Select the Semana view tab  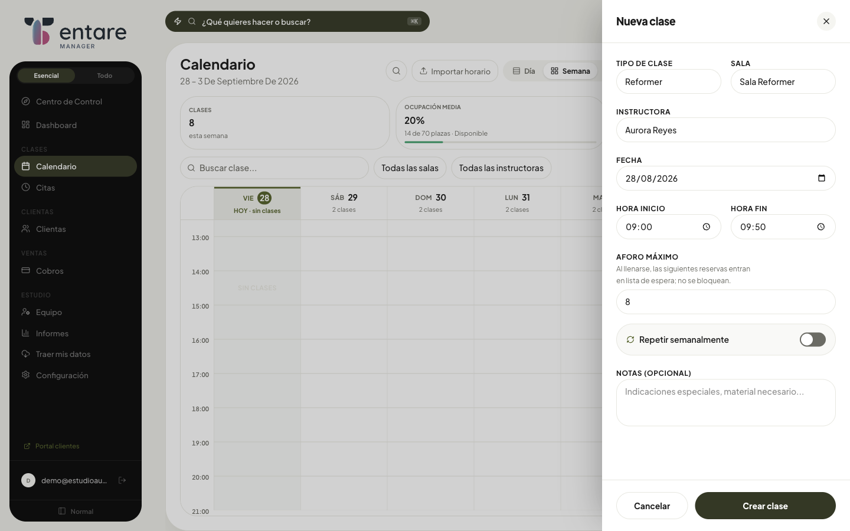coord(570,71)
